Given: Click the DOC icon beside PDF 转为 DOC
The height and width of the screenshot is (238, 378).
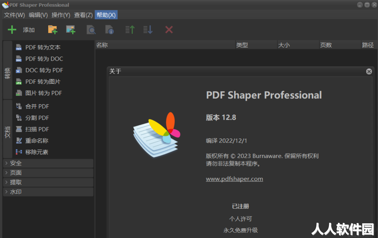Looking at the screenshot, I should [19, 59].
